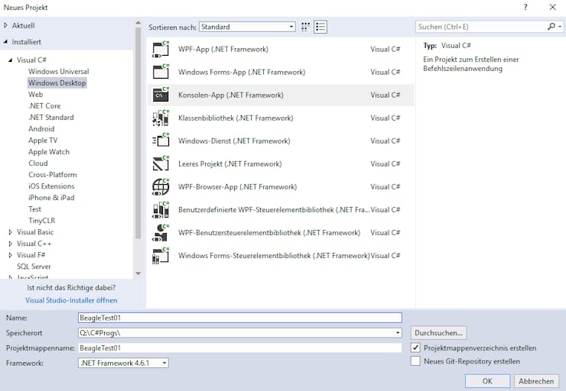This screenshot has width=566, height=391.
Task: Click the search magnifier icon
Action: point(551,27)
